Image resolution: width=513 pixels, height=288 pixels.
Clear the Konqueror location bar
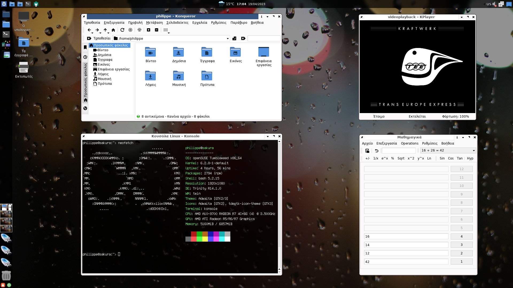tap(89, 38)
